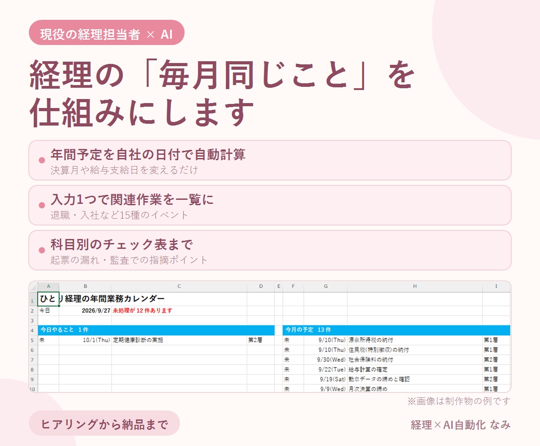Select the 10/1(Thu) date cell
The image size is (540, 446).
(97, 340)
